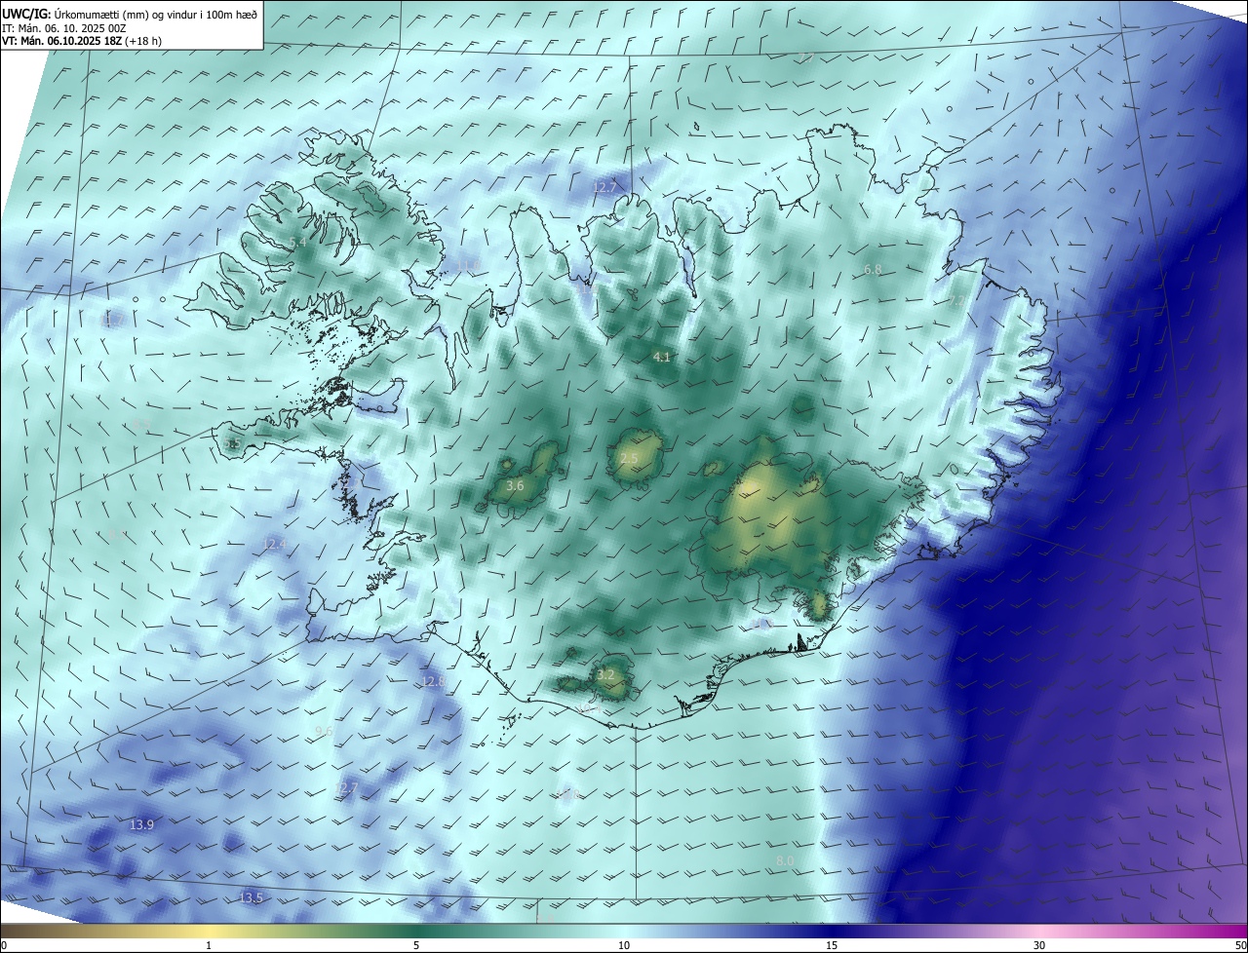This screenshot has width=1248, height=953.
Task: Click the 9.6 value label on the map
Action: pos(324,732)
